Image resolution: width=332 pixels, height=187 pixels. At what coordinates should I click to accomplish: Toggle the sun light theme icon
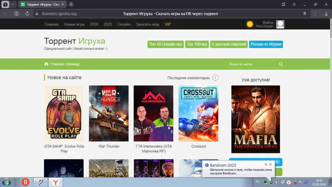250,24
